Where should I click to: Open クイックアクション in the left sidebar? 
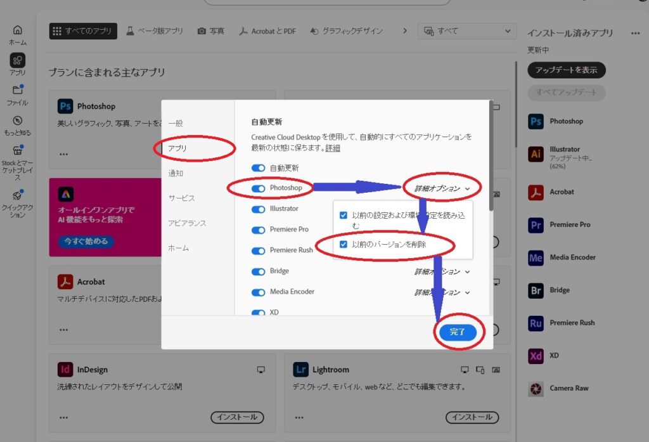click(17, 203)
